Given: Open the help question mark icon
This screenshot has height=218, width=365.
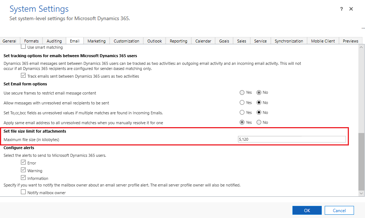Looking at the screenshot, I should coord(341,9).
